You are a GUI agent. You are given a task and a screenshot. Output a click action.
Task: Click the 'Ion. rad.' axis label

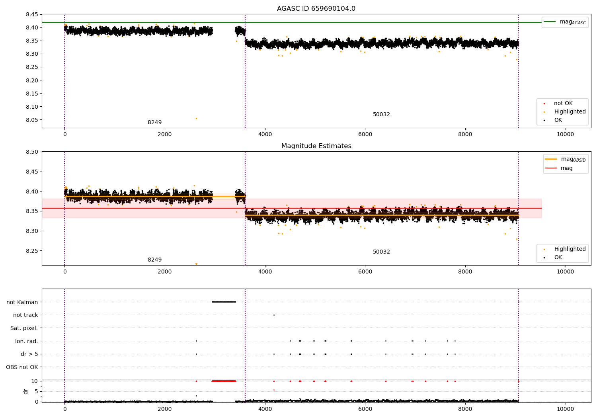(x=27, y=341)
